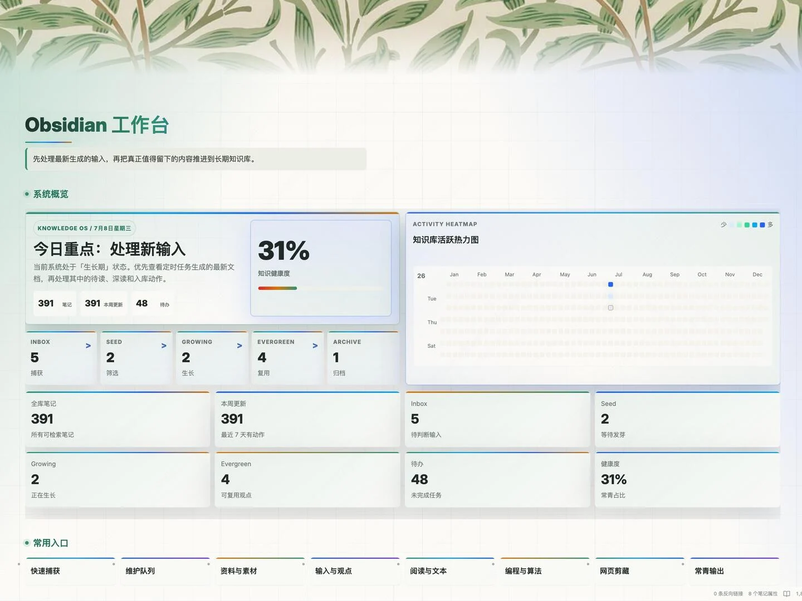This screenshot has height=601, width=802.
Task: Open the GROWING card's arrow chevron
Action: click(239, 346)
